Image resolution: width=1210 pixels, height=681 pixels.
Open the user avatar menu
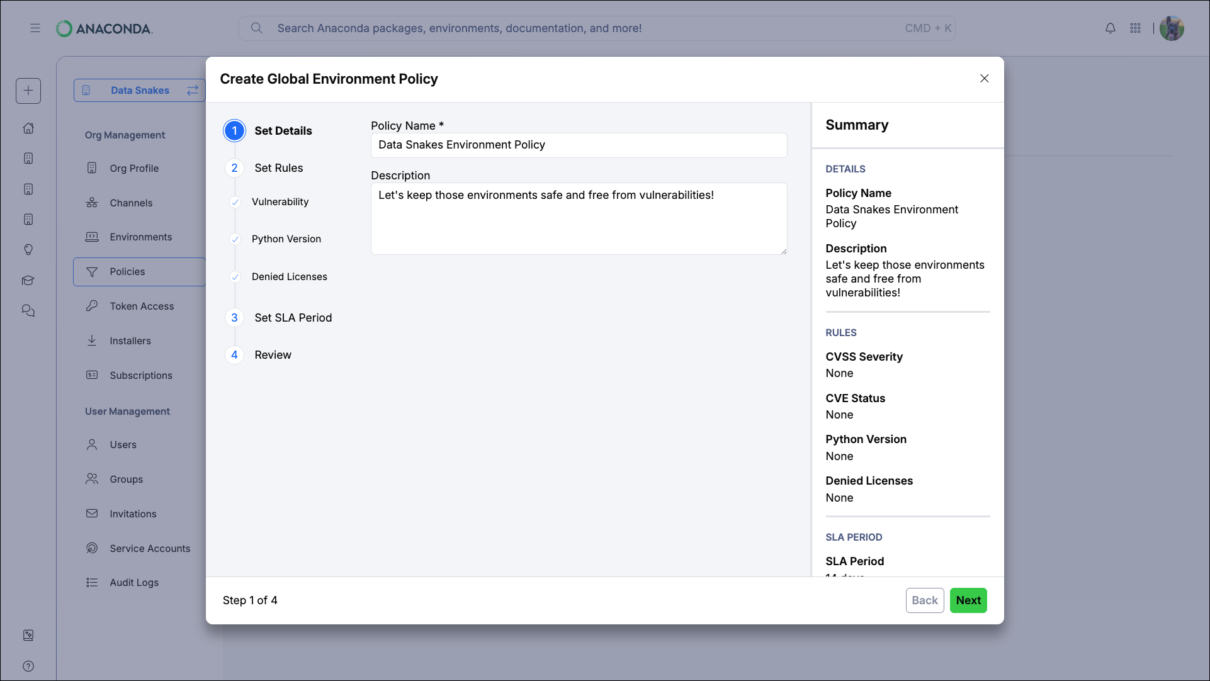(1172, 28)
